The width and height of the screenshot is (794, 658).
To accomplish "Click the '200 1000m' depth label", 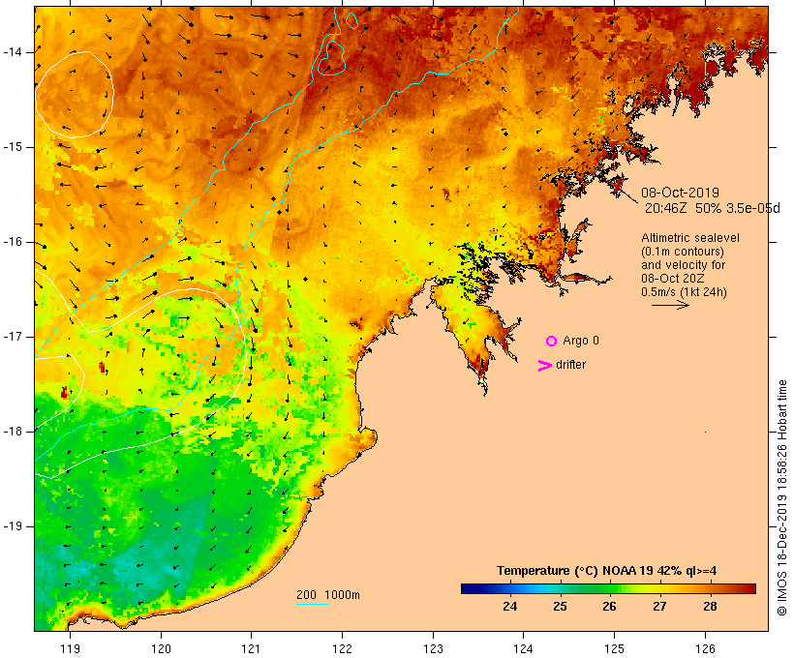I will 328,595.
